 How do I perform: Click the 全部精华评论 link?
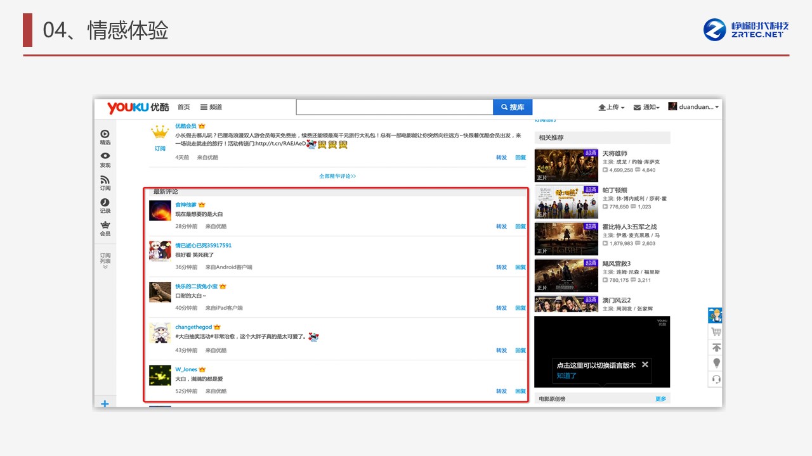[x=337, y=176]
